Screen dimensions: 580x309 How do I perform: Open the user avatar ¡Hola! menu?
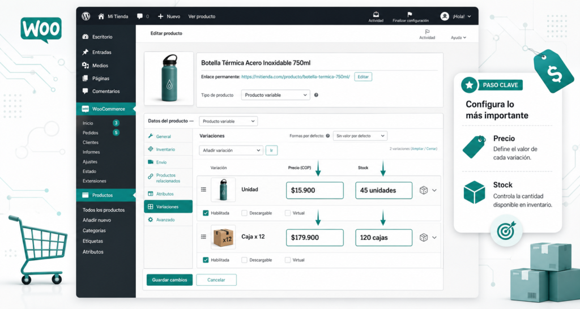456,16
